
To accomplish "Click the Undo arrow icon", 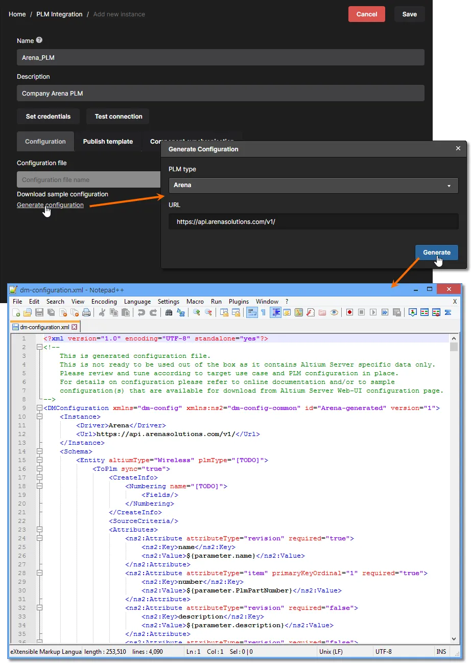I will pos(141,312).
